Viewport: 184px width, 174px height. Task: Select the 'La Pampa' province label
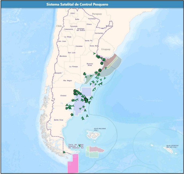tap(73, 67)
